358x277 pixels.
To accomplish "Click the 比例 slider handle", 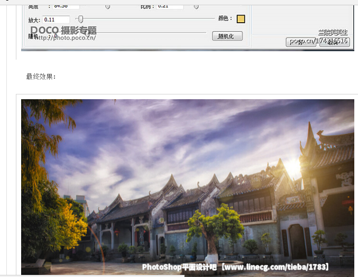I will [x=196, y=7].
